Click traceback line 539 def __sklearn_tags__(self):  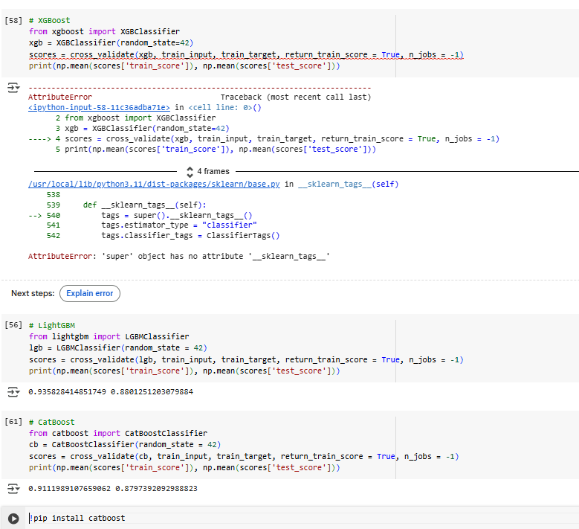pos(126,205)
